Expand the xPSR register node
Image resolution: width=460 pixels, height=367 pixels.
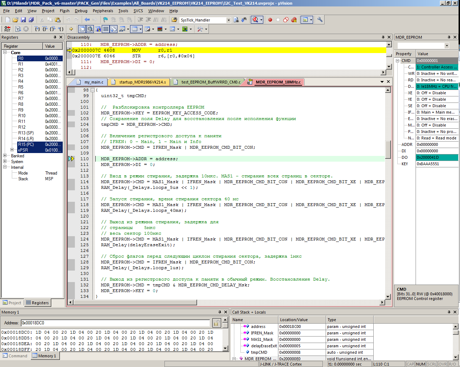click(x=12, y=150)
